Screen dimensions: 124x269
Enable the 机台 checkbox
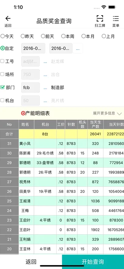click(x=2, y=100)
